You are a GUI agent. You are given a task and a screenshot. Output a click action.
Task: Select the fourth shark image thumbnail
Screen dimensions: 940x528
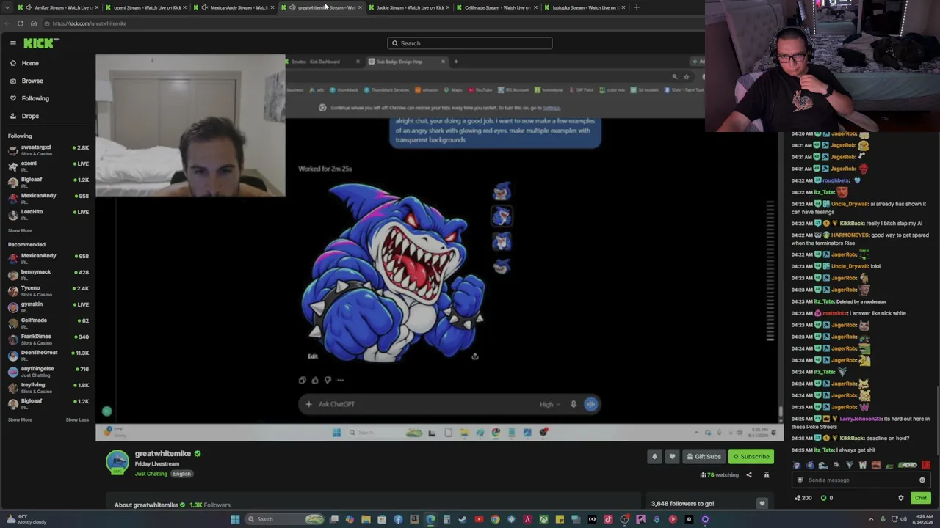(x=502, y=266)
